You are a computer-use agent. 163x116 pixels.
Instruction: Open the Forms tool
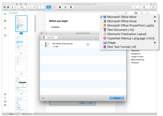coord(71,7)
